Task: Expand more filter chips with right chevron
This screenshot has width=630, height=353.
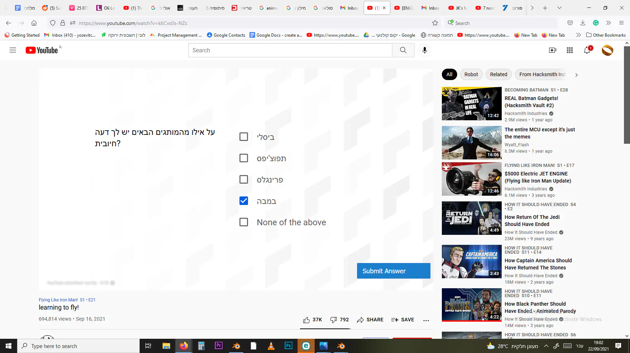Action: (x=576, y=75)
